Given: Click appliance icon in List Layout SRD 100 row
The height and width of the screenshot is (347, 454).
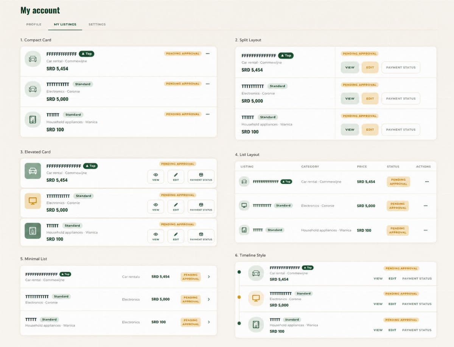Looking at the screenshot, I should [244, 230].
